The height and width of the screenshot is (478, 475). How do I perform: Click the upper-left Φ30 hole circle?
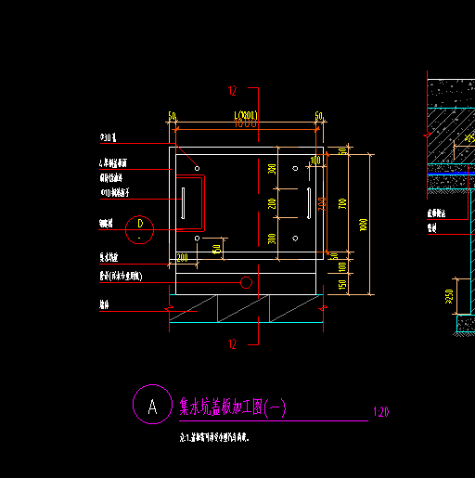(197, 168)
